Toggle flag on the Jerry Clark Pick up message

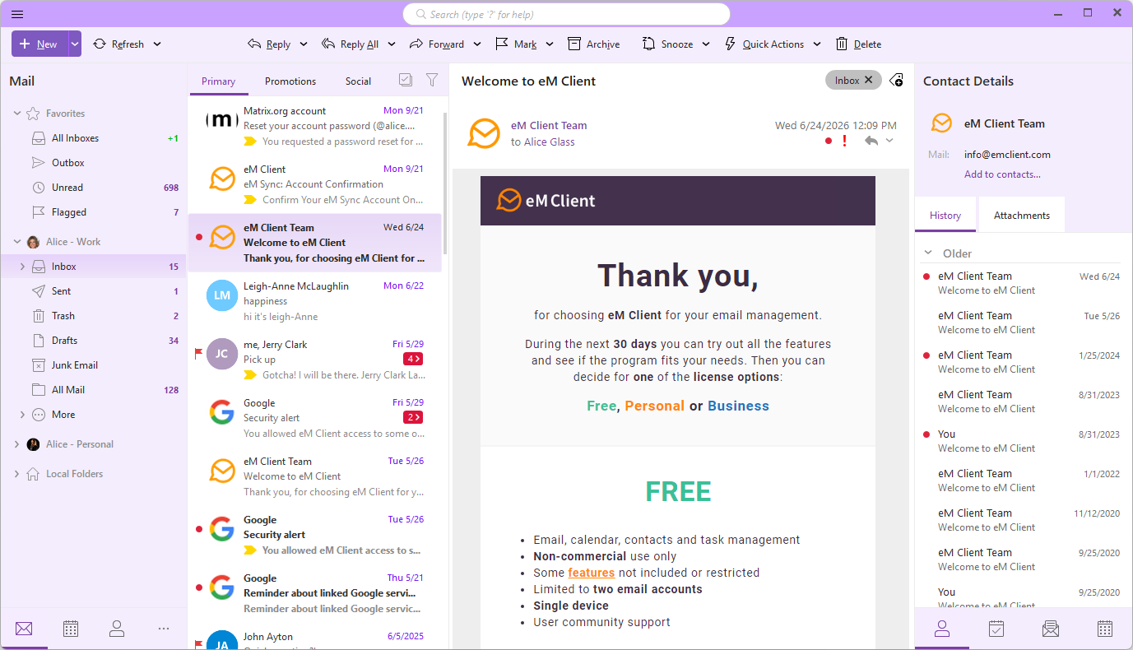[198, 353]
